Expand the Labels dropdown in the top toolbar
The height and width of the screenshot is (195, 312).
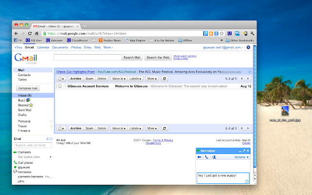pos(135,78)
